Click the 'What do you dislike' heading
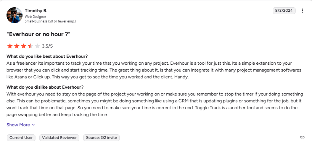The width and height of the screenshot is (312, 145). tap(45, 87)
